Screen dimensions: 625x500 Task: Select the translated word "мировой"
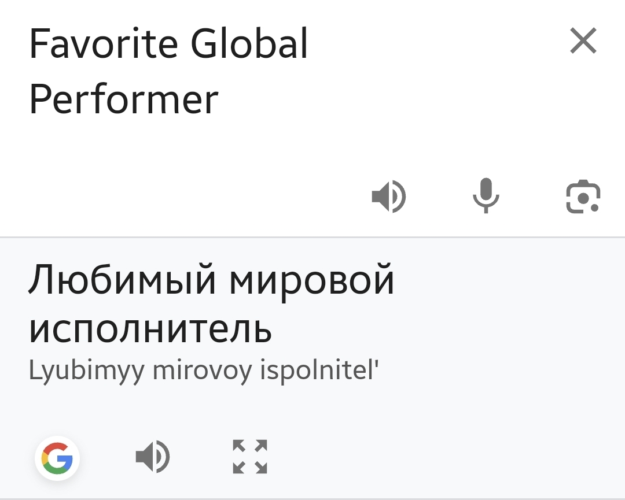tap(312, 280)
